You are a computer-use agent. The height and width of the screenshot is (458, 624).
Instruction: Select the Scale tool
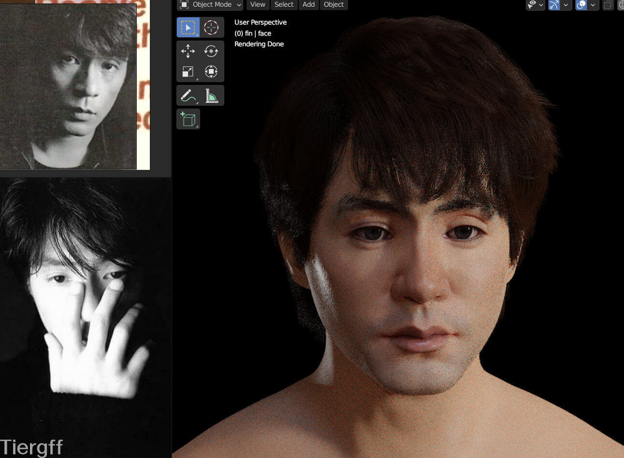pyautogui.click(x=188, y=72)
